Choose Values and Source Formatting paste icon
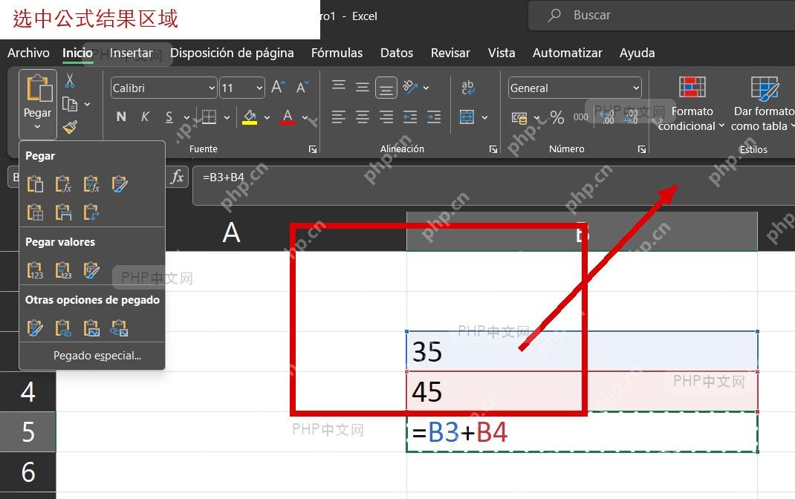The image size is (795, 499). 91,270
